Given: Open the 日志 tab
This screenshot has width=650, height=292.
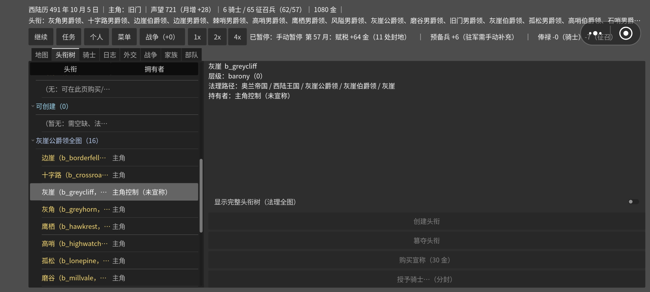Looking at the screenshot, I should [x=110, y=55].
